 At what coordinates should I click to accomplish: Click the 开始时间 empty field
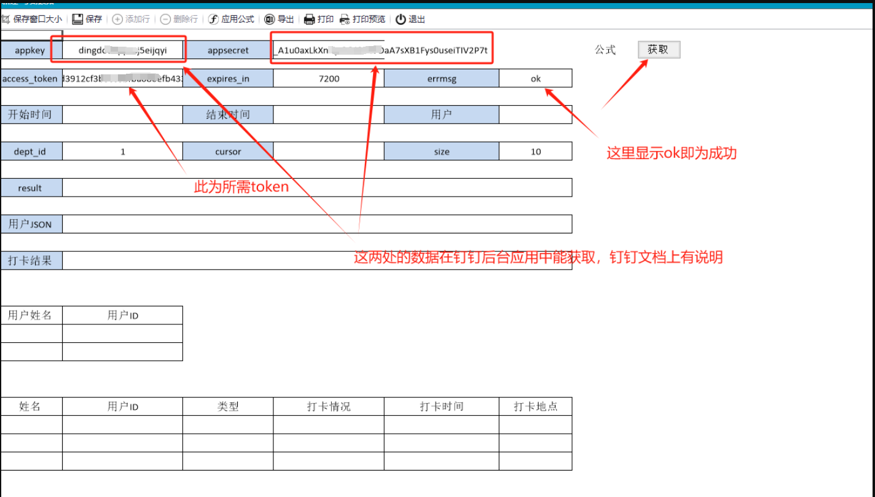122,115
